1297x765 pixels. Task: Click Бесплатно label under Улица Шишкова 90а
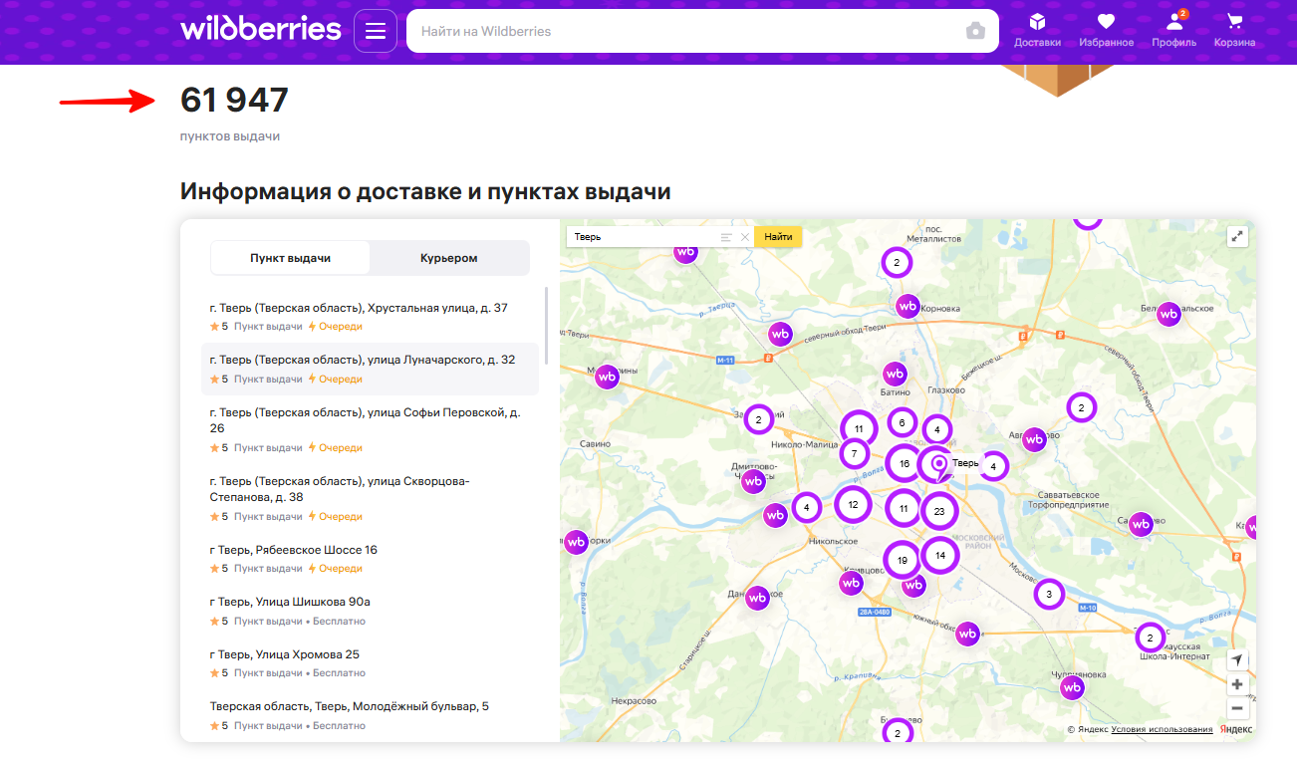tap(340, 622)
